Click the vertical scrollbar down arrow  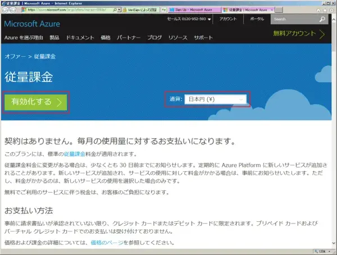[x=334, y=243]
